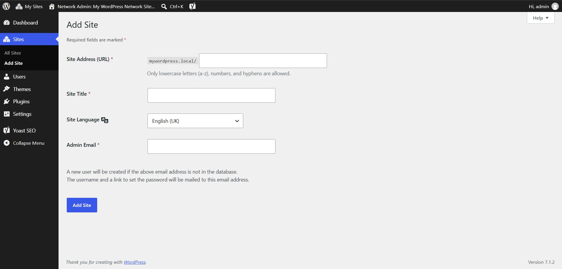Click the Settings sliders icon
Image resolution: width=562 pixels, height=269 pixels.
6,114
